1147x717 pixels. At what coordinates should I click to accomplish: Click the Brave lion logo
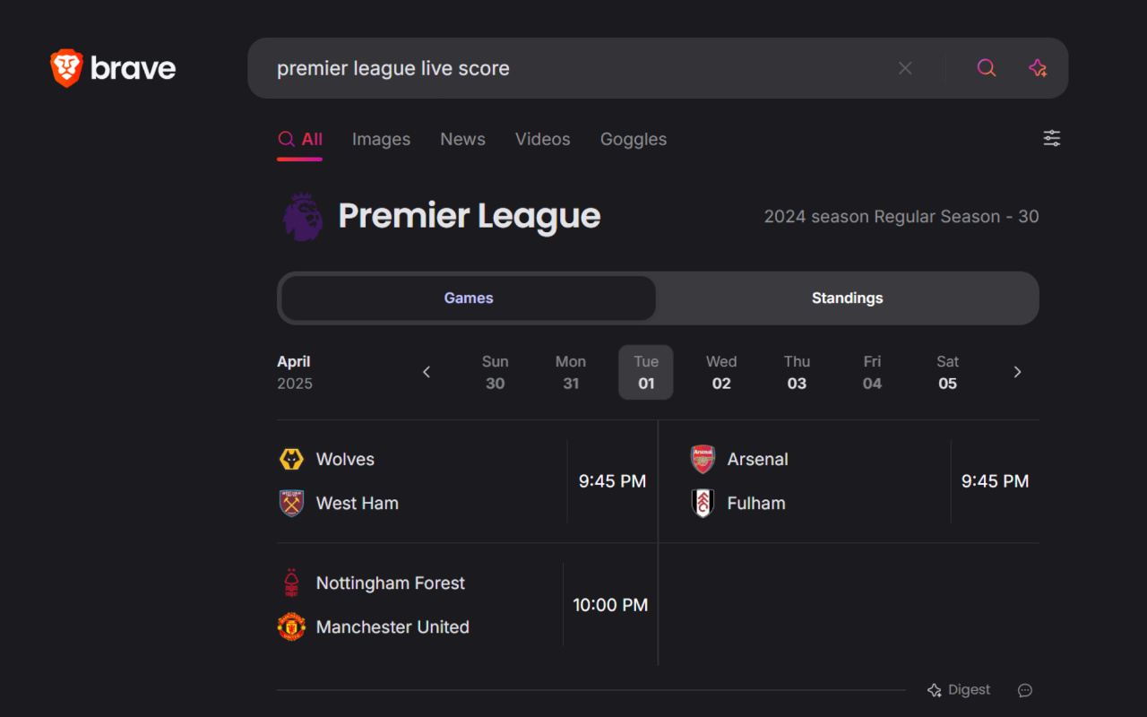[66, 68]
